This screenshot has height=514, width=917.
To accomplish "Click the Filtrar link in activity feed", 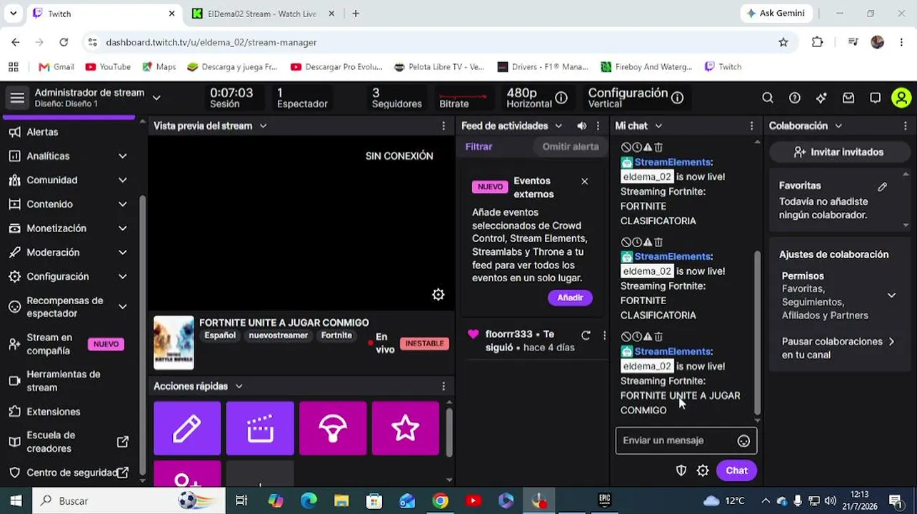I will tap(478, 146).
